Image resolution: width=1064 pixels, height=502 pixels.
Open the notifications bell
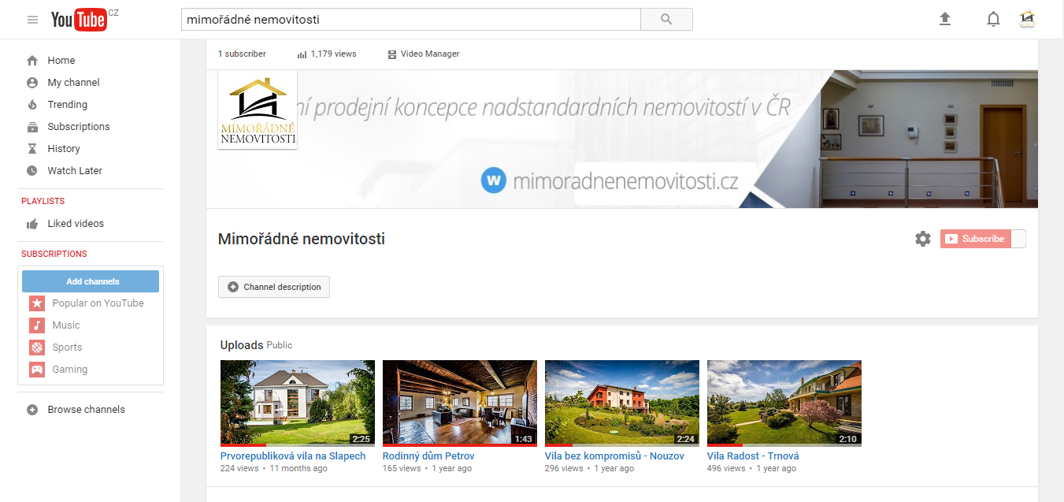pyautogui.click(x=993, y=20)
